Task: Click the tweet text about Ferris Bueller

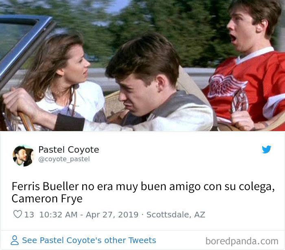Action: pyautogui.click(x=143, y=192)
